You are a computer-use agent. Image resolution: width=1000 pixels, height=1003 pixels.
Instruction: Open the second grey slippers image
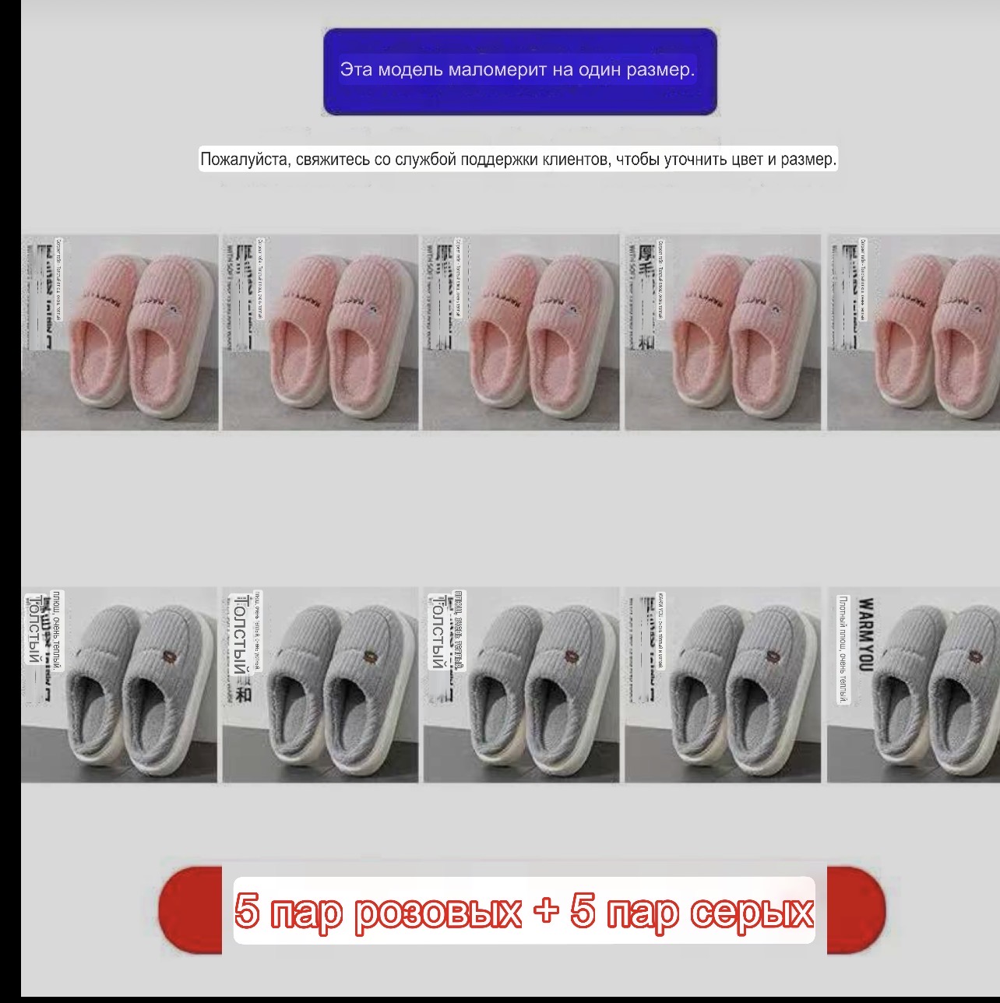coord(320,685)
